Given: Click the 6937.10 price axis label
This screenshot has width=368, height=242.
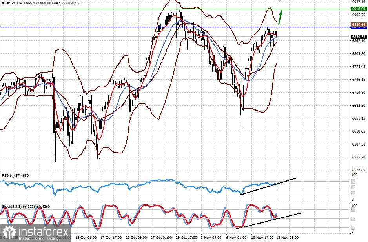Looking at the screenshot, I should pyautogui.click(x=359, y=2).
